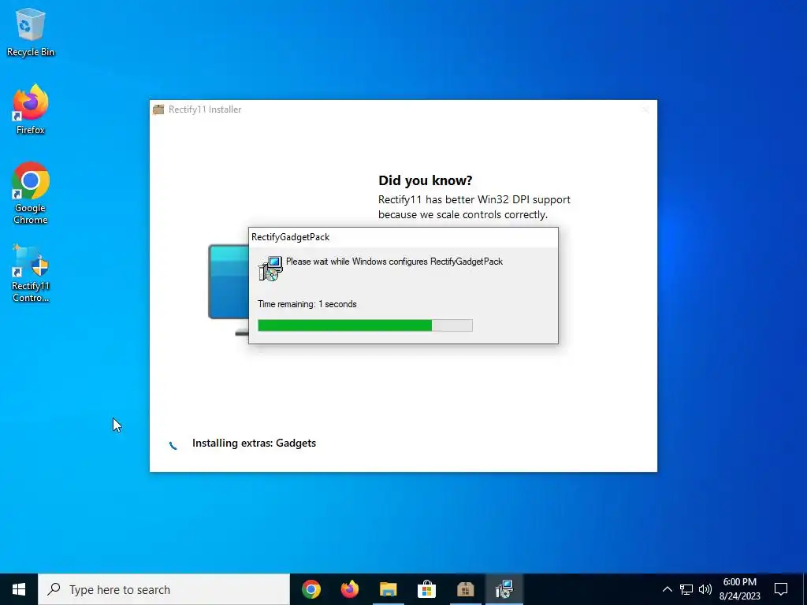Open the Recycle Bin desktop icon
The image size is (807, 605).
pos(31,32)
